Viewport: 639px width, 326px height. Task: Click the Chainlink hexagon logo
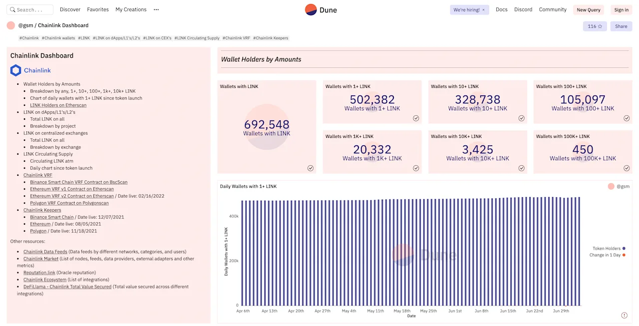pyautogui.click(x=16, y=70)
